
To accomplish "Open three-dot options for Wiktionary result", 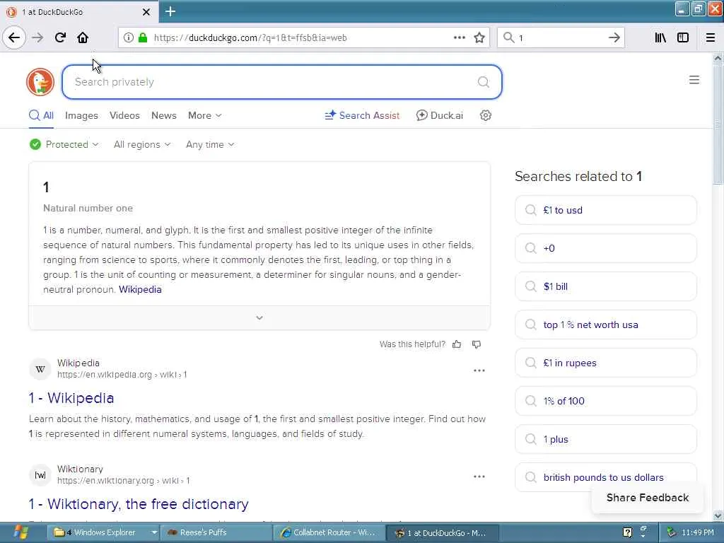I will 479,476.
